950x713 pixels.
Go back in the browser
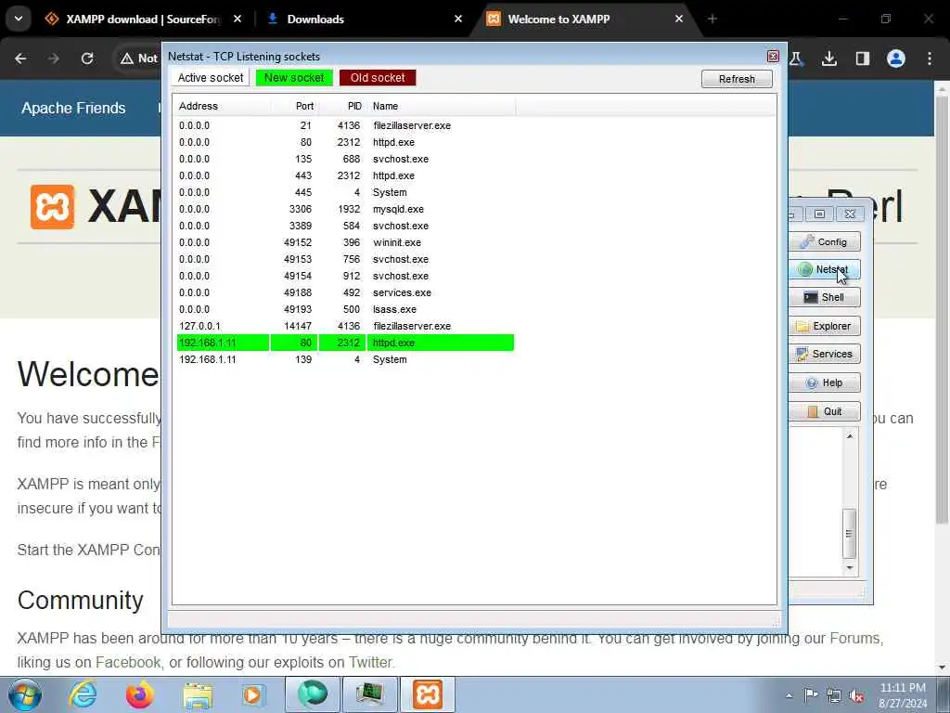pyautogui.click(x=20, y=58)
